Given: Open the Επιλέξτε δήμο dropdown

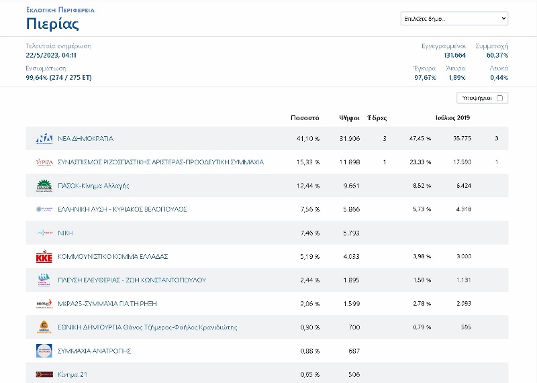Looking at the screenshot, I should [x=454, y=19].
